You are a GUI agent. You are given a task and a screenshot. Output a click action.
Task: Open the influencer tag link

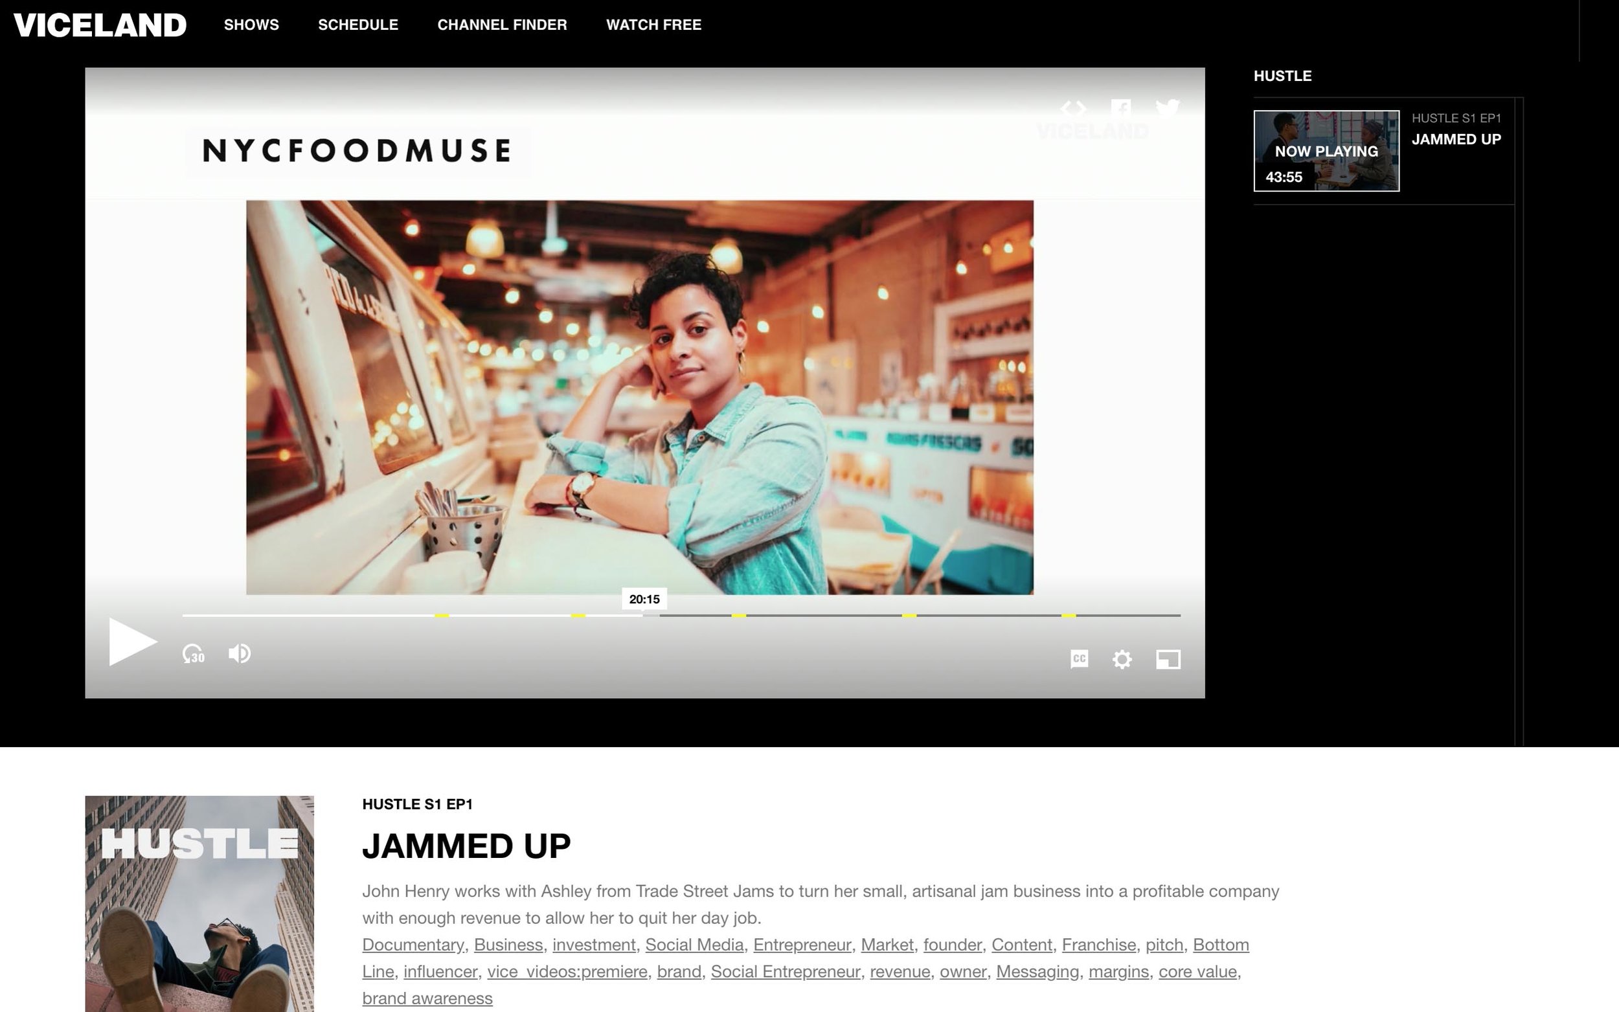click(x=440, y=971)
